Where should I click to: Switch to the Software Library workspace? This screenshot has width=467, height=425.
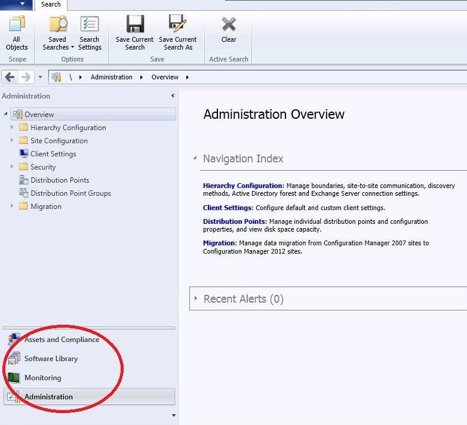(51, 359)
